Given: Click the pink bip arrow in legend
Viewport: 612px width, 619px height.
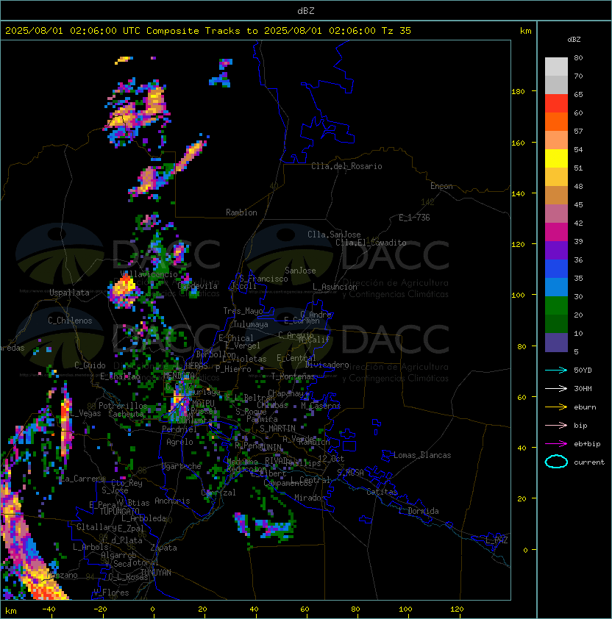Looking at the screenshot, I should [556, 425].
